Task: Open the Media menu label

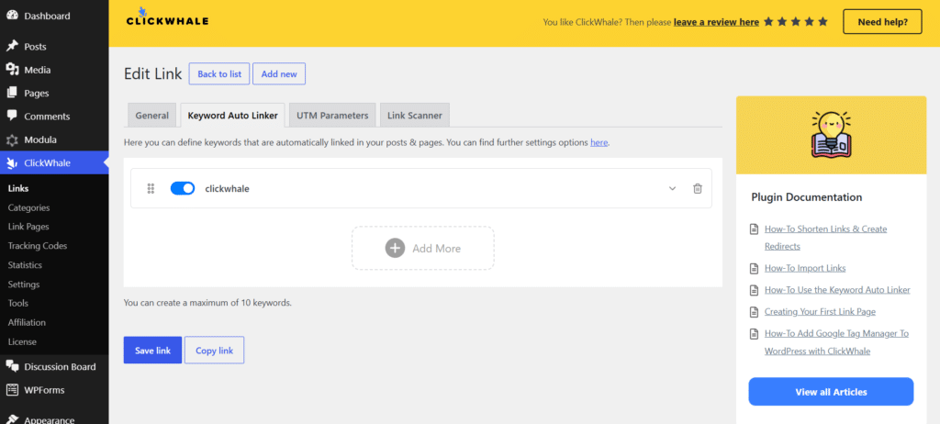Action: tap(37, 70)
